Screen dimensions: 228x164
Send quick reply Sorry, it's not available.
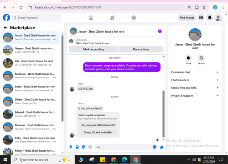point(98,132)
